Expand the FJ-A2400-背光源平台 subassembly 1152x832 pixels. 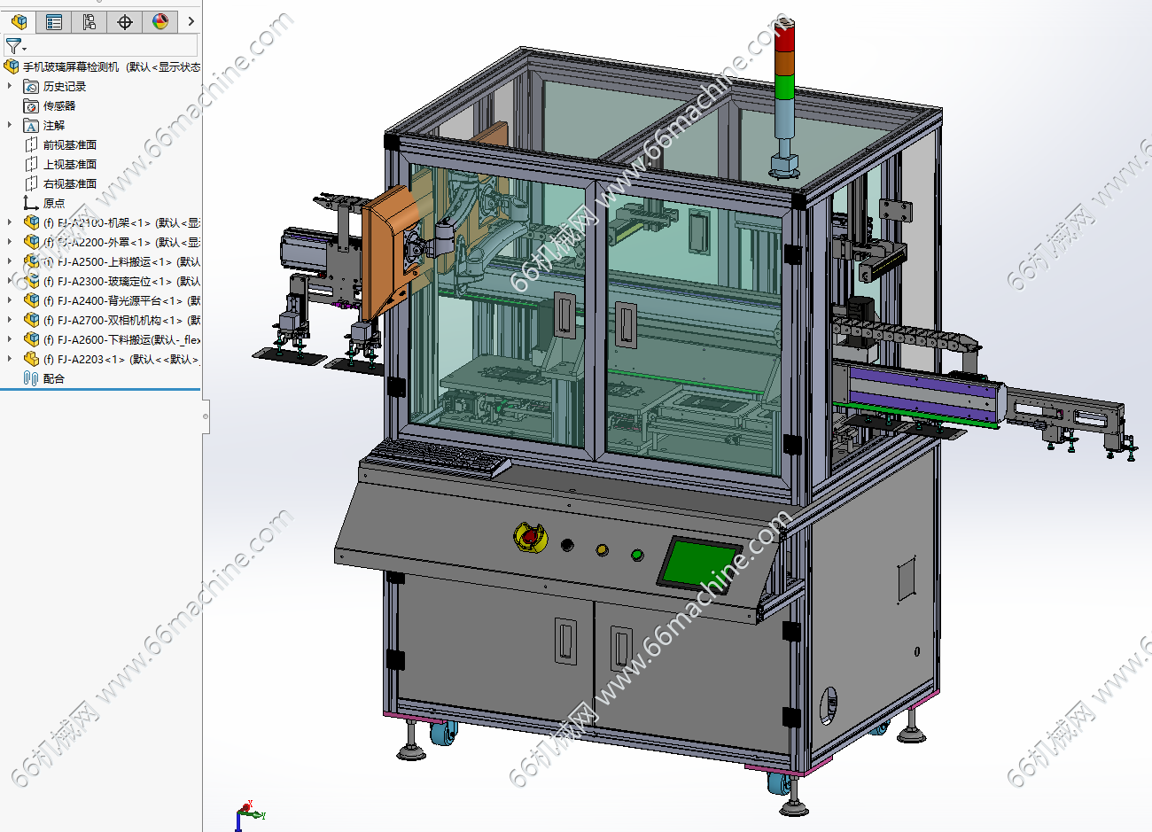[x=10, y=300]
